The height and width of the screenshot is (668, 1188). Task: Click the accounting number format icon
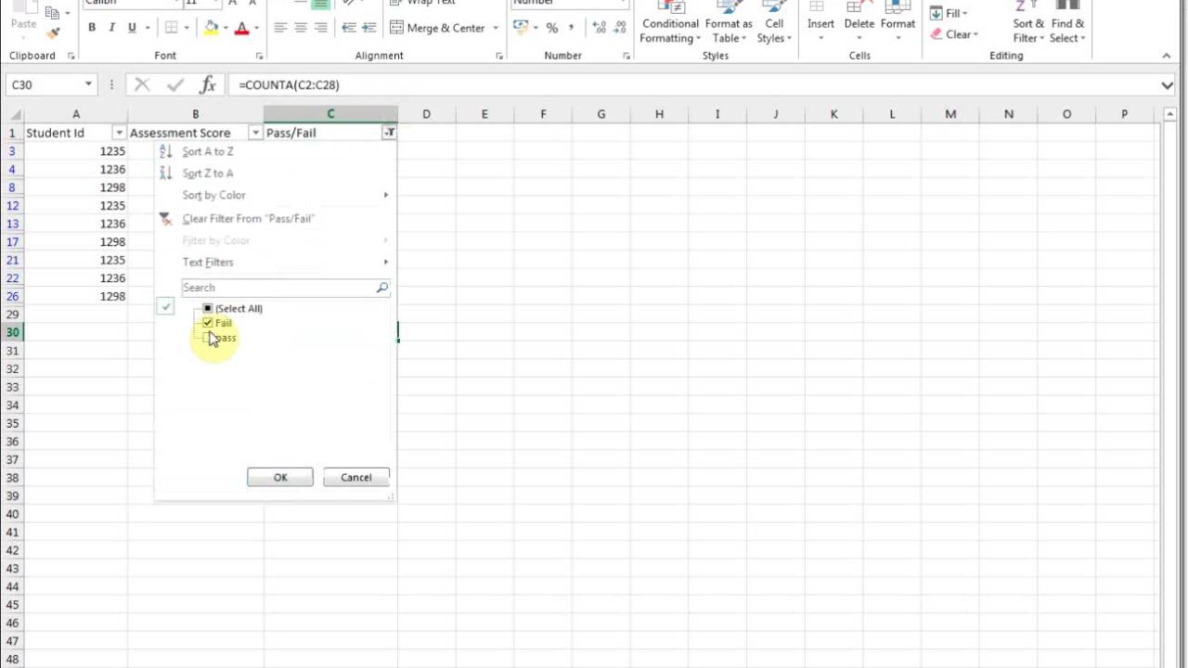521,28
